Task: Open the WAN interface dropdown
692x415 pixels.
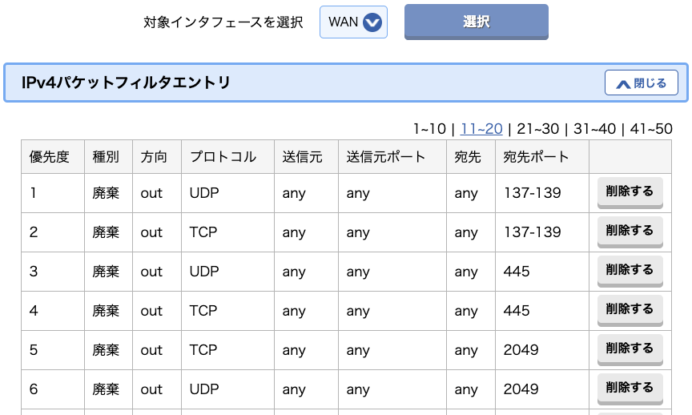Action: [353, 22]
